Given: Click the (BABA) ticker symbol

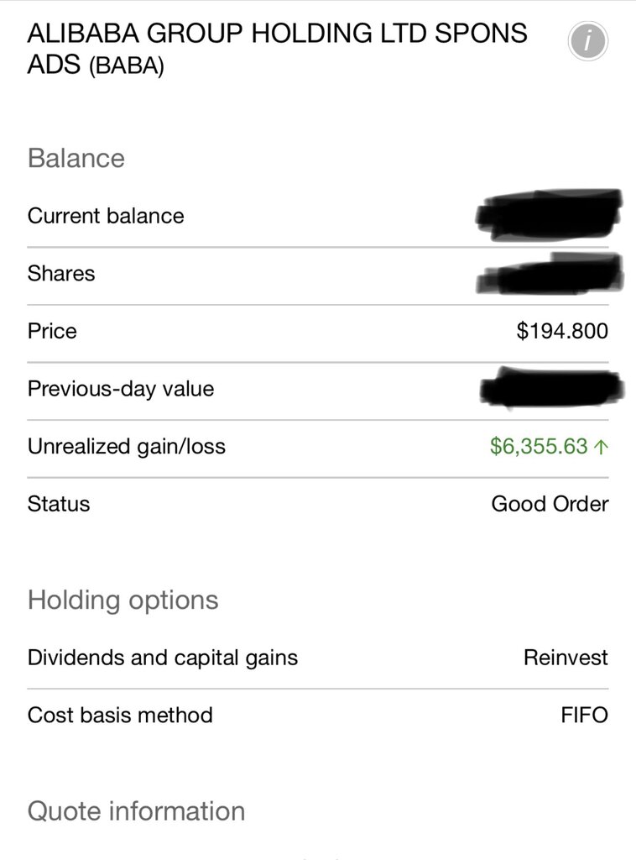Looking at the screenshot, I should coord(126,66).
